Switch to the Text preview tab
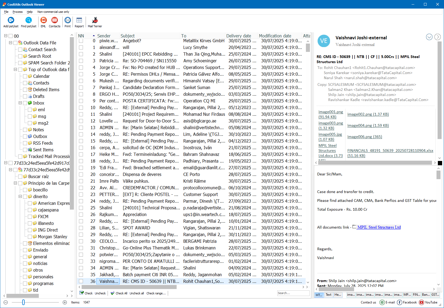 click(x=329, y=295)
